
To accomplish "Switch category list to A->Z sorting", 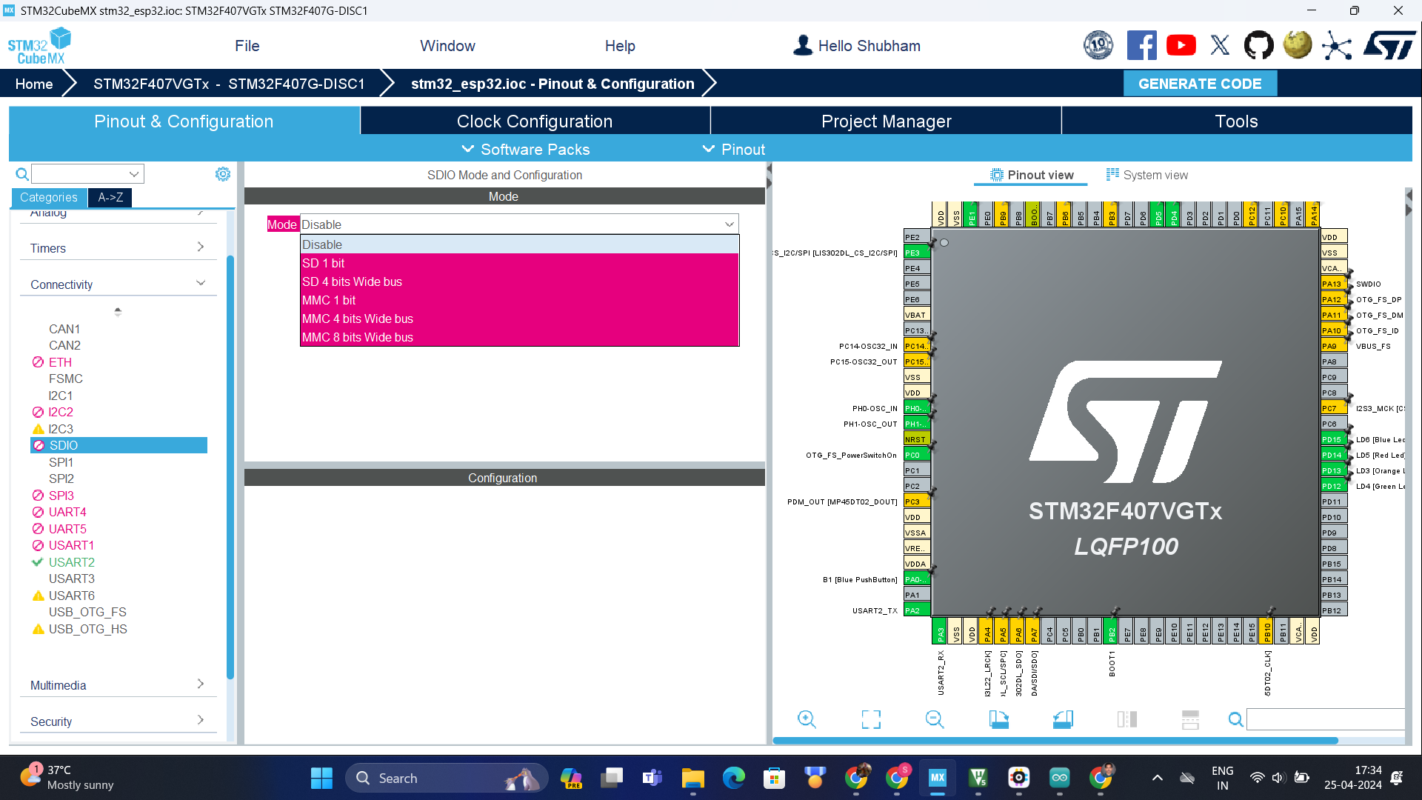I will tap(110, 197).
